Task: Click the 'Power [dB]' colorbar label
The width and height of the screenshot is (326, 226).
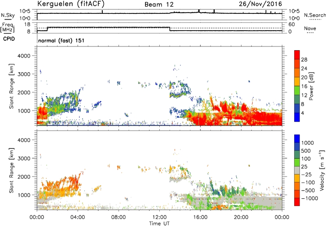Action: click(x=311, y=86)
